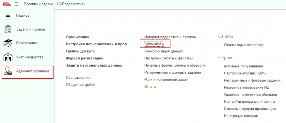Click the 1C logo icon
Viewport: 286px width, 123px height.
tap(7, 4)
